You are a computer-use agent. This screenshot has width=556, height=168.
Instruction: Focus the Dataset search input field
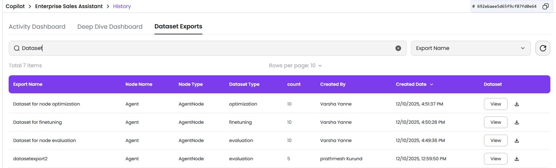point(205,48)
